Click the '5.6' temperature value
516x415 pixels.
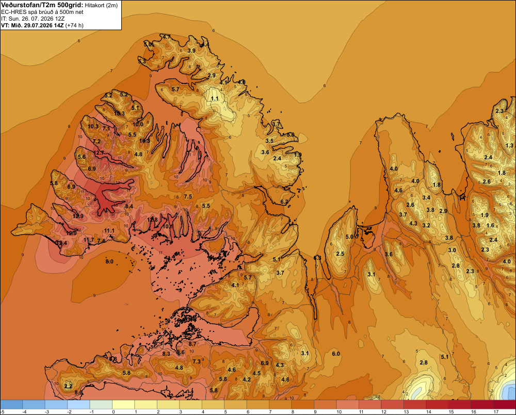pos(82,157)
